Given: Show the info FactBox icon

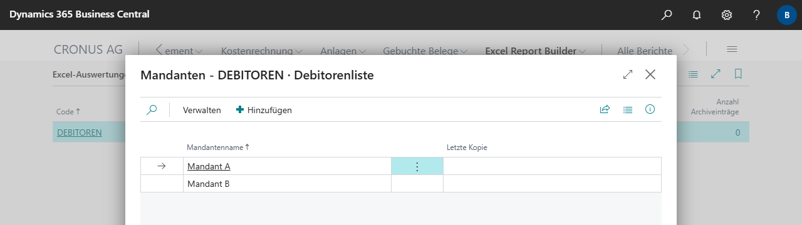Looking at the screenshot, I should (x=650, y=109).
